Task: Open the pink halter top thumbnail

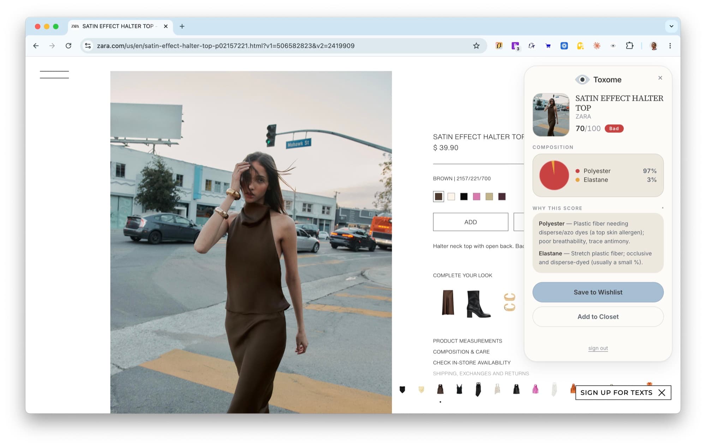Action: (x=535, y=389)
